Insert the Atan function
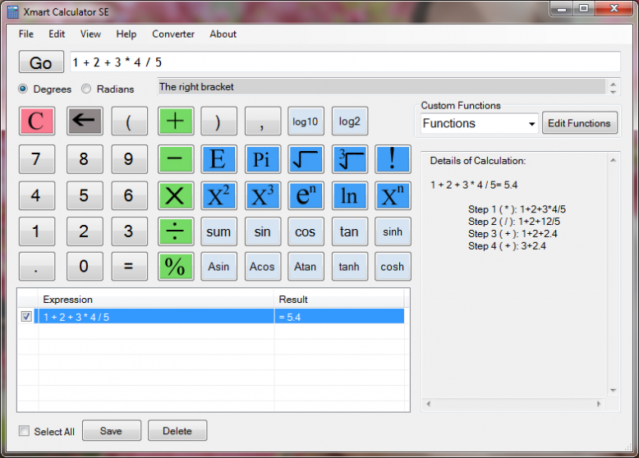The image size is (639, 458). click(306, 267)
